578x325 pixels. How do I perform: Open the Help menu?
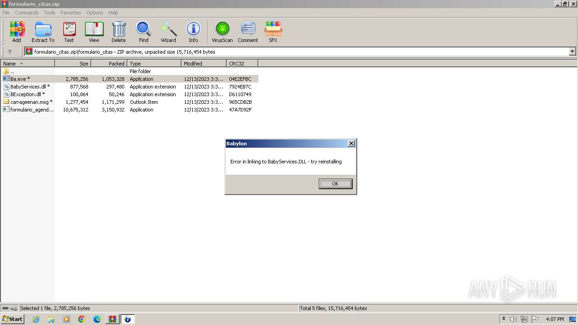[x=113, y=13]
